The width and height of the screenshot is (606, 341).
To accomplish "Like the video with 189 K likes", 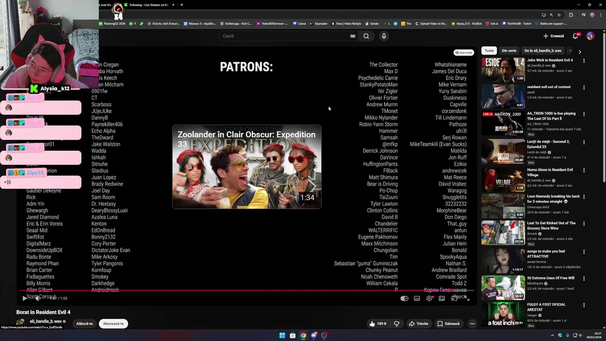I will click(378, 324).
